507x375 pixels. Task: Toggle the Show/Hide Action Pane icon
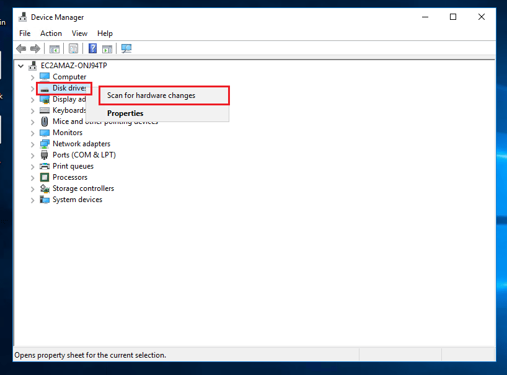107,49
